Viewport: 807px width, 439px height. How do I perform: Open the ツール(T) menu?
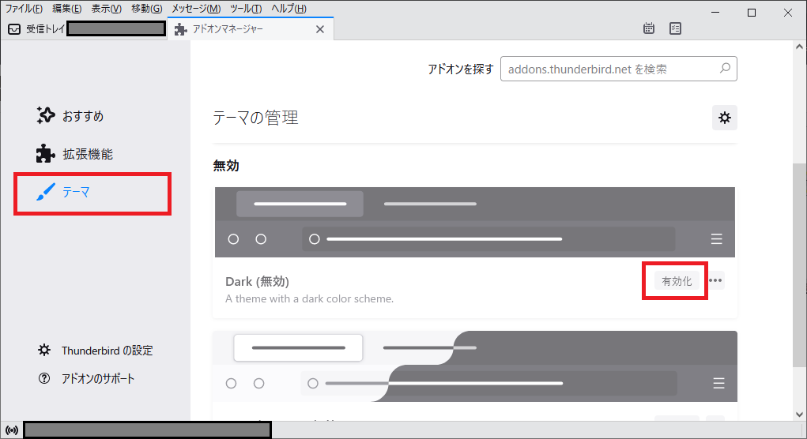(246, 8)
